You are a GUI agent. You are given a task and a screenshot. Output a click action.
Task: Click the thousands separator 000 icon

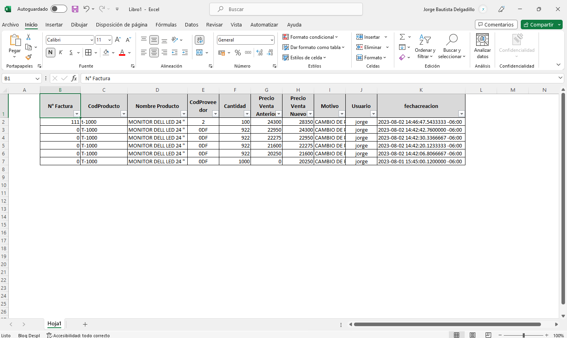(248, 52)
